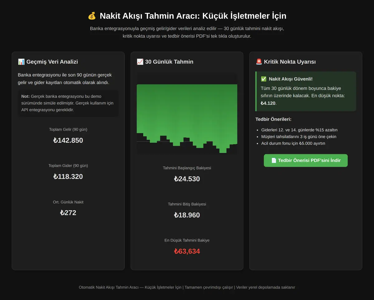Select the Toplam Gider value ₺118.320
This screenshot has width=374, height=300.
pos(68,176)
